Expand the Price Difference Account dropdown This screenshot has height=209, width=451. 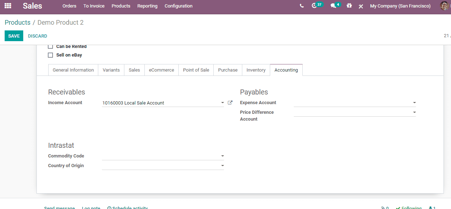pos(414,112)
